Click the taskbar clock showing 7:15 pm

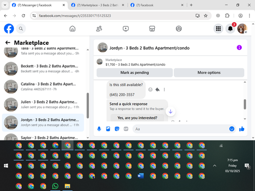click(233, 166)
